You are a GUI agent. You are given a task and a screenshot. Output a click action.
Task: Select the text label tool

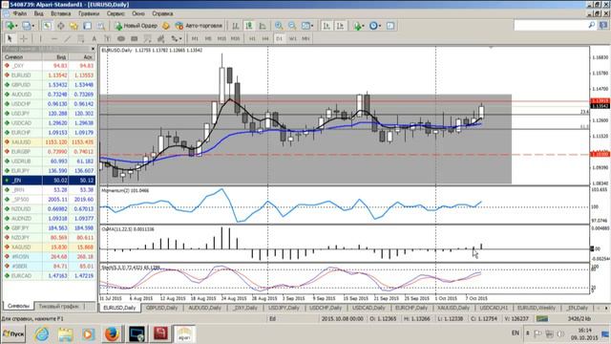[107, 38]
